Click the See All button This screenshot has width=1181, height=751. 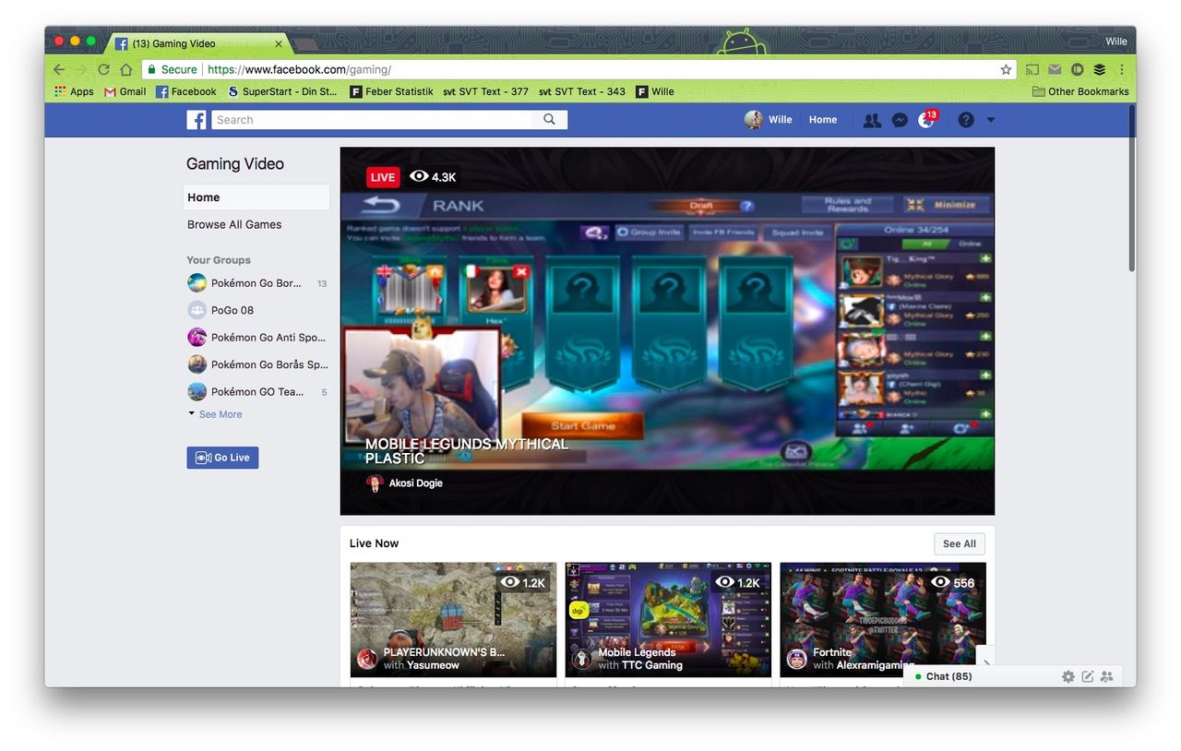coord(960,543)
